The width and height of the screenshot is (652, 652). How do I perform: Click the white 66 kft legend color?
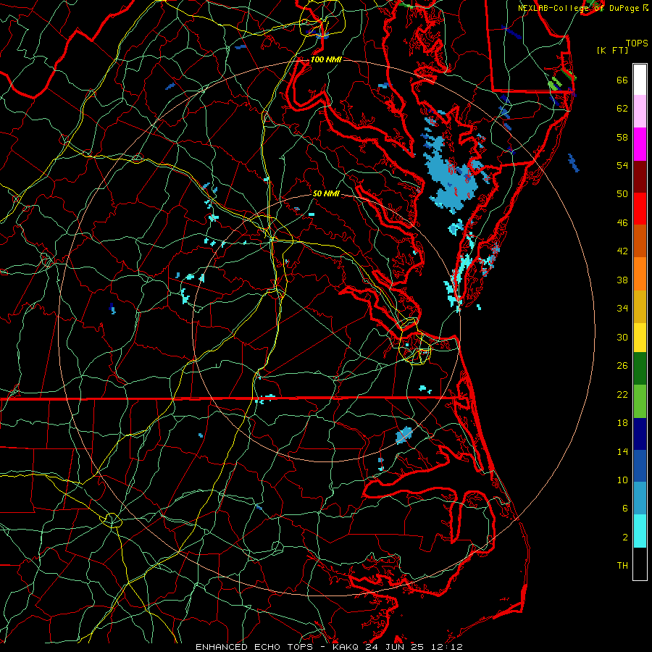(x=640, y=80)
